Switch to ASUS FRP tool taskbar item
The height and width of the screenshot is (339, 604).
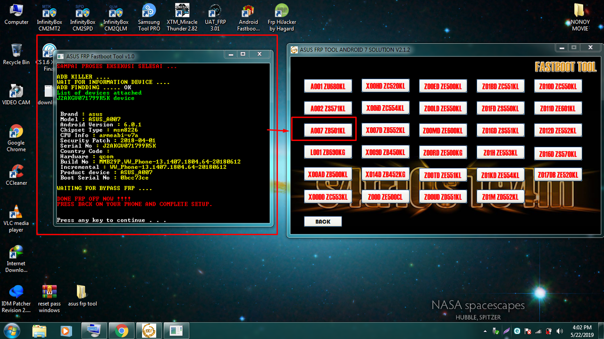(149, 331)
